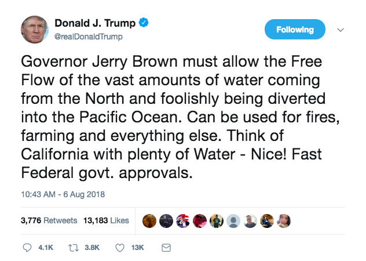Click the default gray silhouette liker avatar
The image size is (366, 261).
[233, 220]
